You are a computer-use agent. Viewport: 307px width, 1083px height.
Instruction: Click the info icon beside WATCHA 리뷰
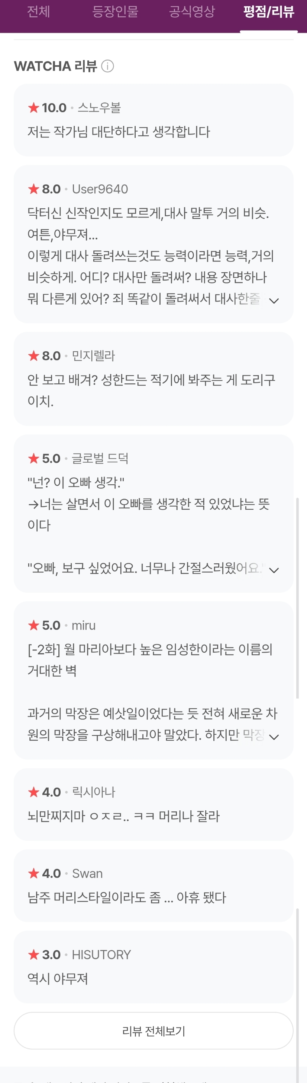tap(108, 66)
